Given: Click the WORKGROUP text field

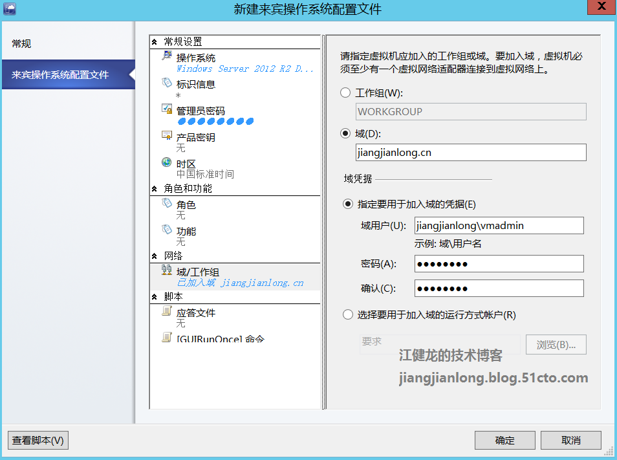Looking at the screenshot, I should [x=471, y=112].
